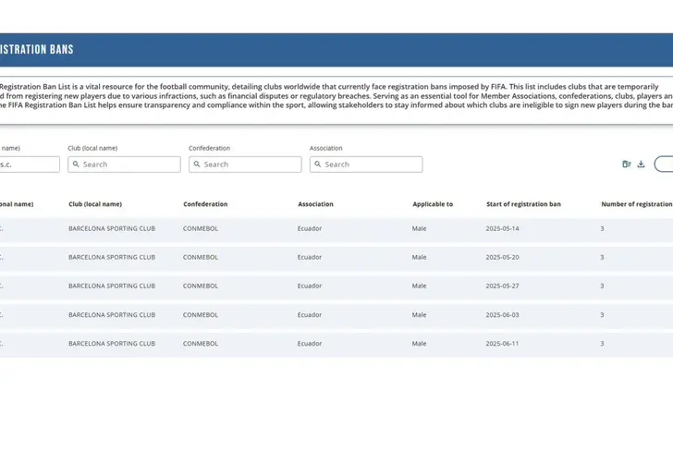This screenshot has width=673, height=451.
Task: Click Ecuador in the 2025-06-11 row
Action: point(310,344)
